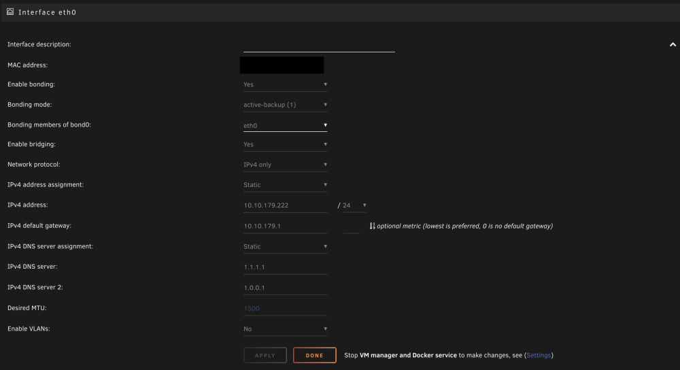The width and height of the screenshot is (680, 370).
Task: Click the 'Enable bonding:' label
Action: [31, 84]
